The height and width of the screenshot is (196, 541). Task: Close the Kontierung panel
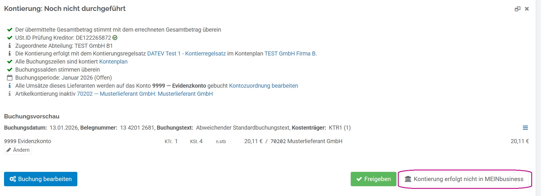(x=527, y=9)
